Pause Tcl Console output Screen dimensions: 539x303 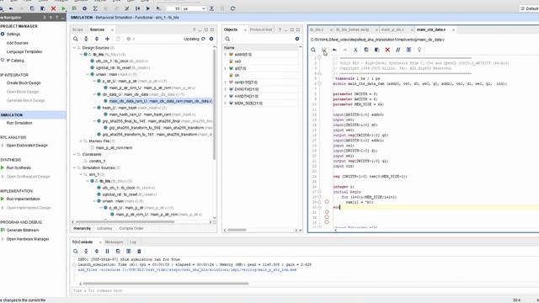(107, 251)
